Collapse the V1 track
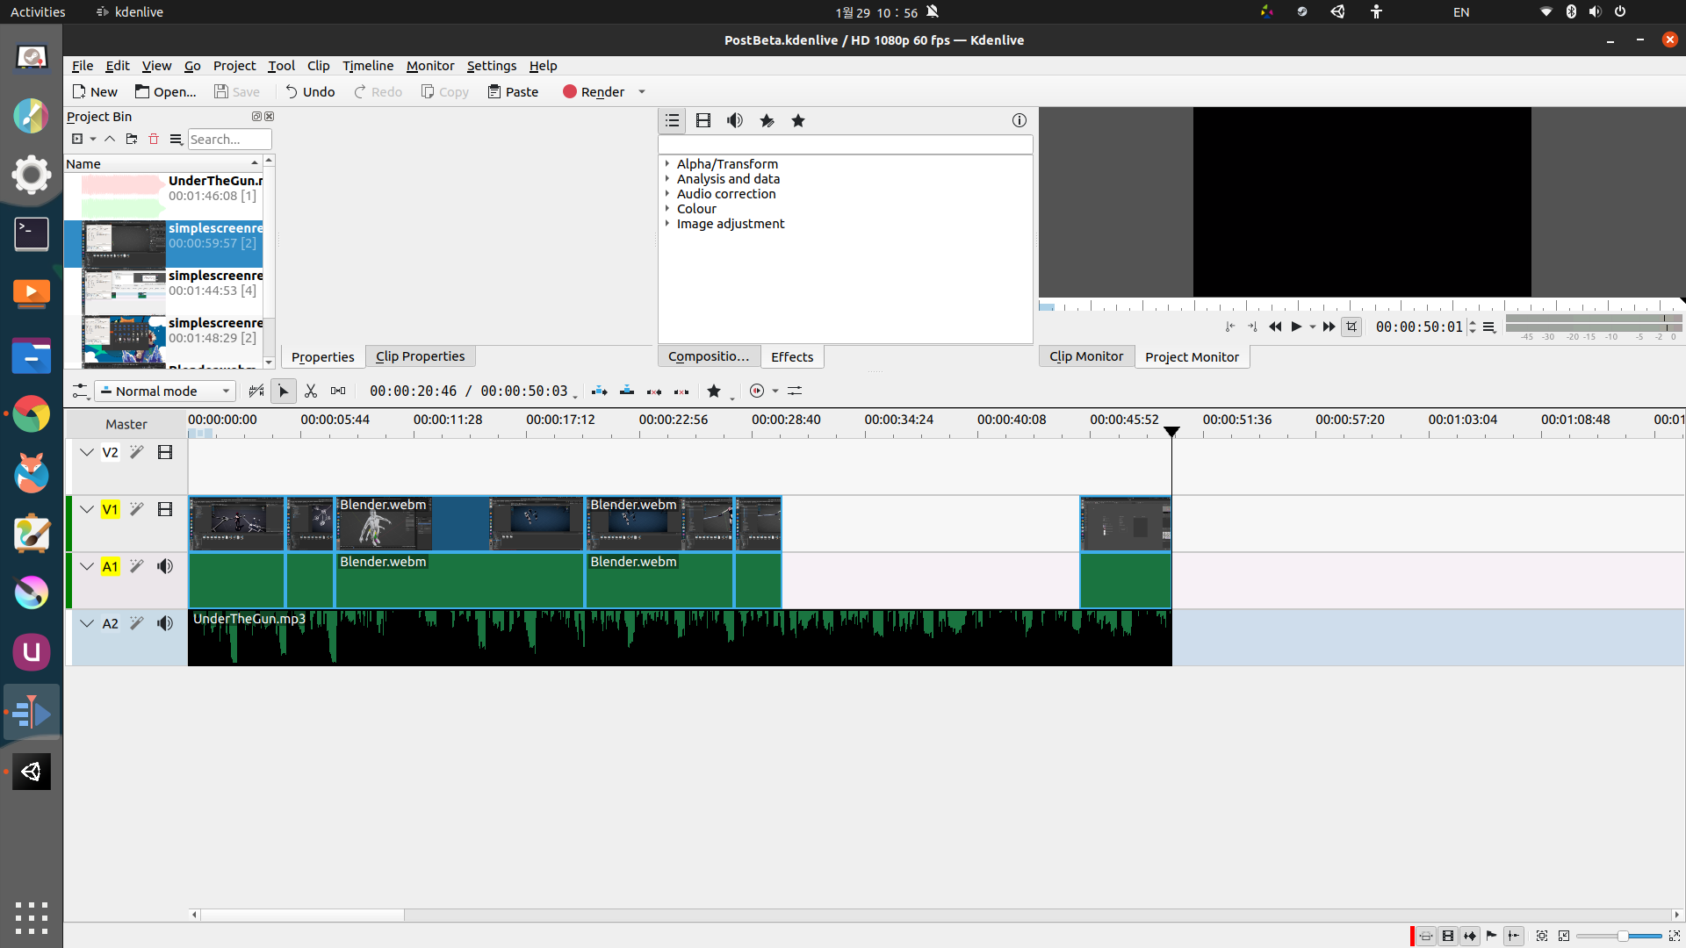Screen dimensions: 1686x948 click(87, 509)
